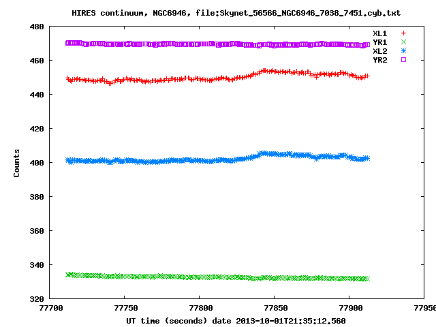Click the 360 y-axis tick label

37,231
